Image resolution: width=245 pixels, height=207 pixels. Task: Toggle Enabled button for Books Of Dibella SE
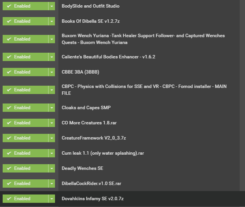tap(25, 21)
